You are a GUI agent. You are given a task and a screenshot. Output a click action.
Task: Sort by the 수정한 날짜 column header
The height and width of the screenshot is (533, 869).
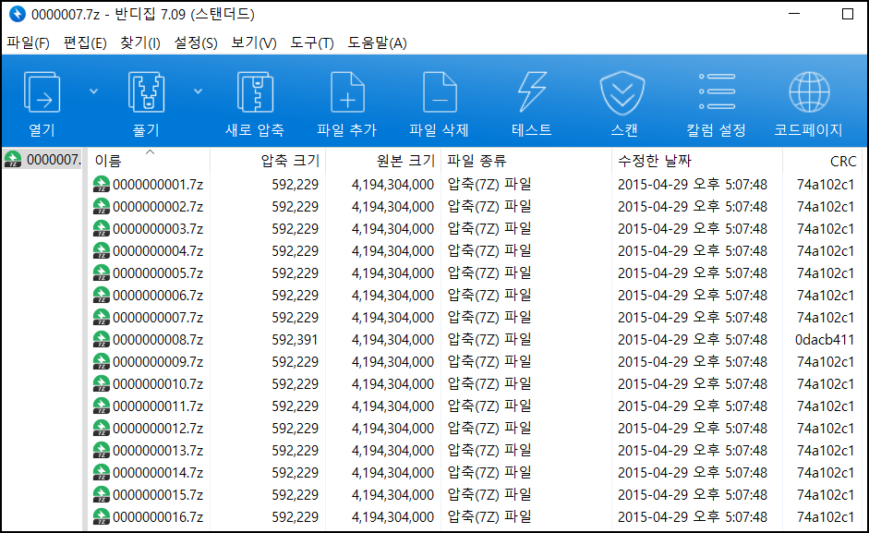coord(696,161)
